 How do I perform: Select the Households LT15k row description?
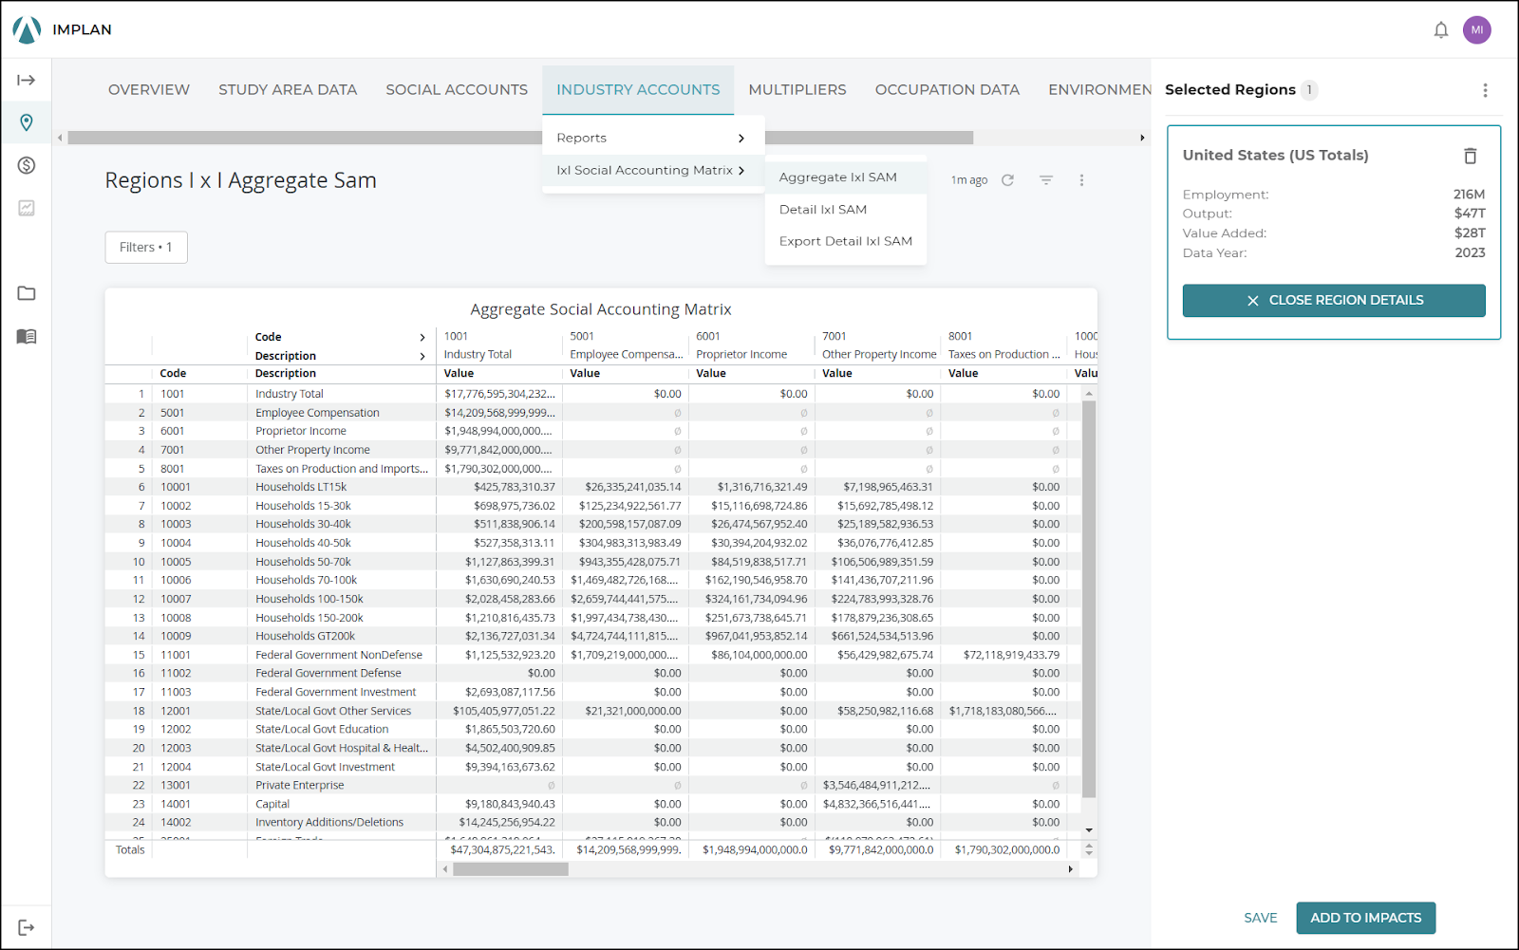pos(301,487)
